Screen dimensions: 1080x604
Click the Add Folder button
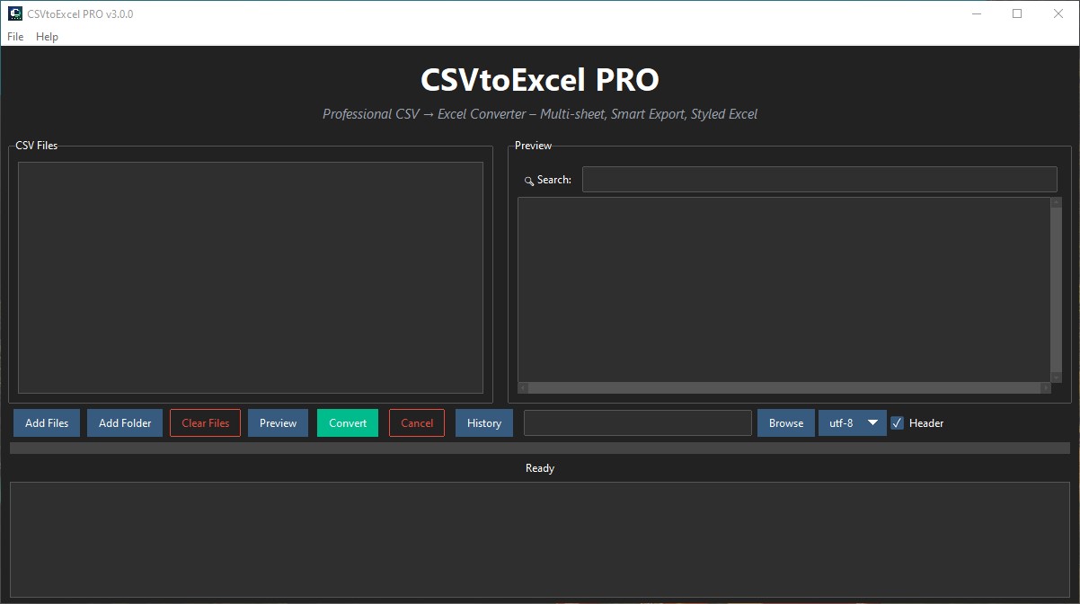(x=124, y=422)
